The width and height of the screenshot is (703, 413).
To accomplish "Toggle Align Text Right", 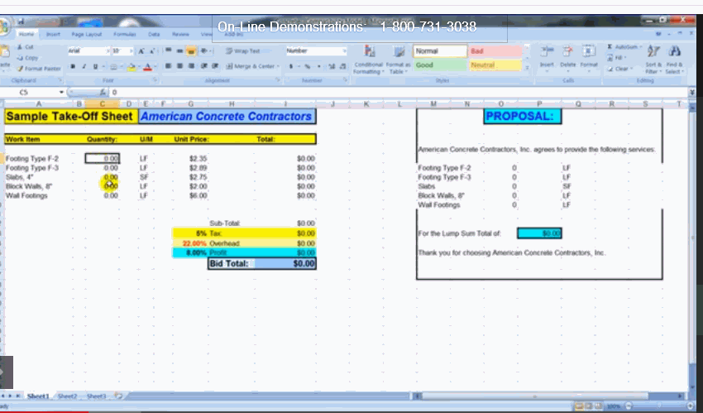I will click(191, 66).
